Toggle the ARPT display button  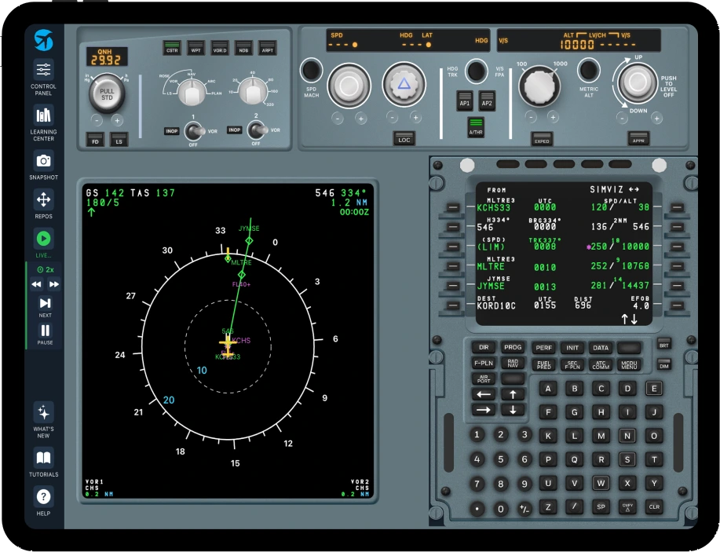tap(267, 48)
